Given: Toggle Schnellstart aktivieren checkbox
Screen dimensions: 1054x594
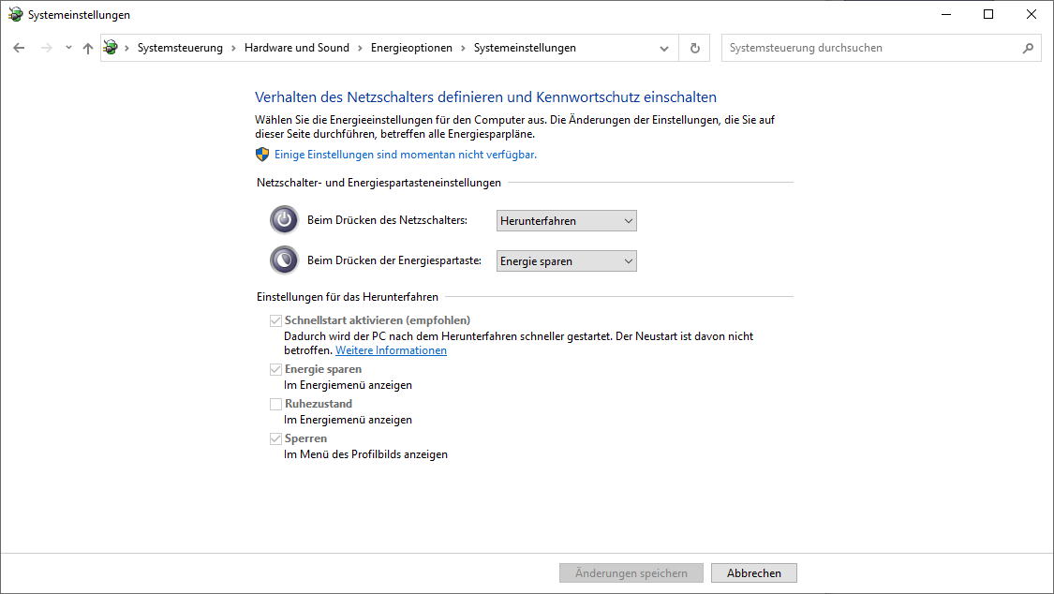Looking at the screenshot, I should tap(275, 320).
